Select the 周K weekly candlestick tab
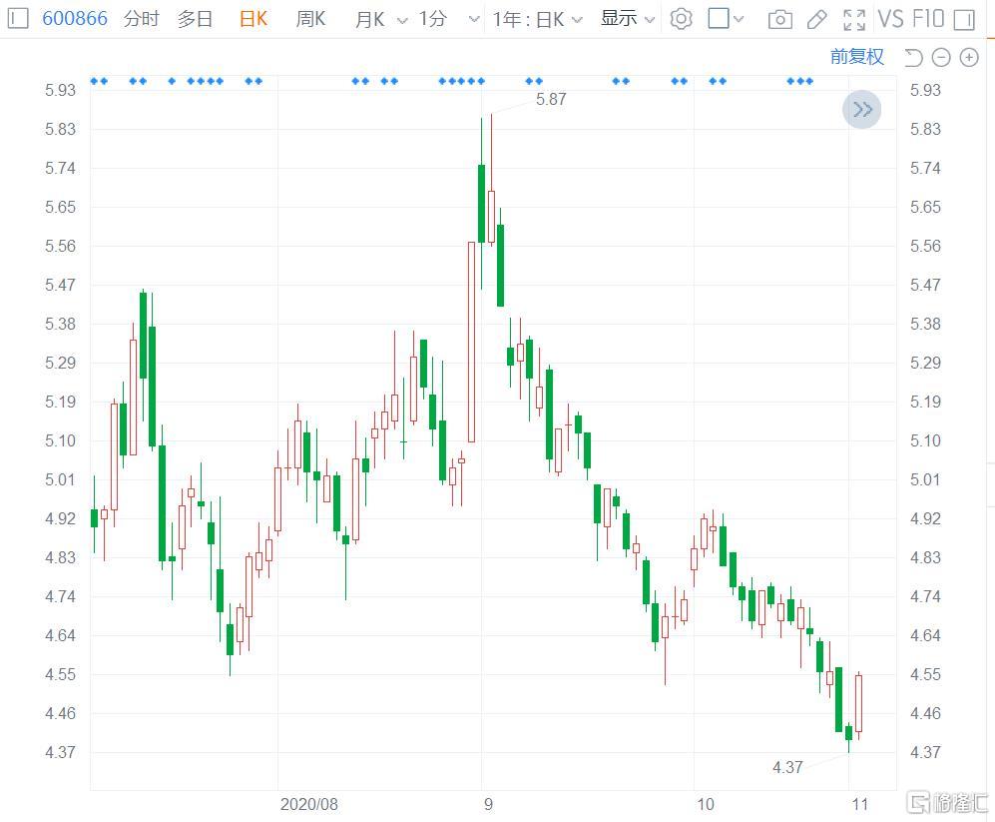Image resolution: width=995 pixels, height=822 pixels. [310, 19]
